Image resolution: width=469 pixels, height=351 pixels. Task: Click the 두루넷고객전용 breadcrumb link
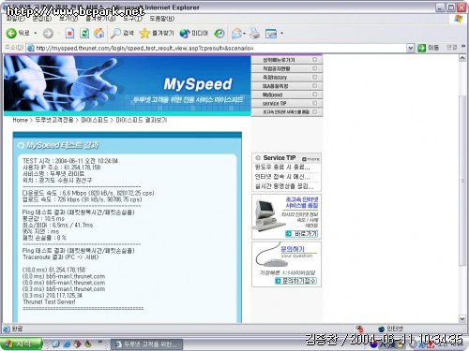[x=54, y=120]
